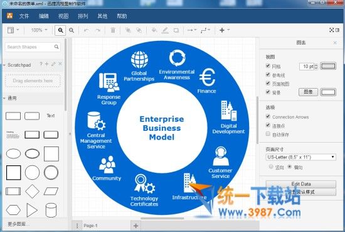Open the 文件 menu
This screenshot has width=345, height=232.
[x=24, y=16]
